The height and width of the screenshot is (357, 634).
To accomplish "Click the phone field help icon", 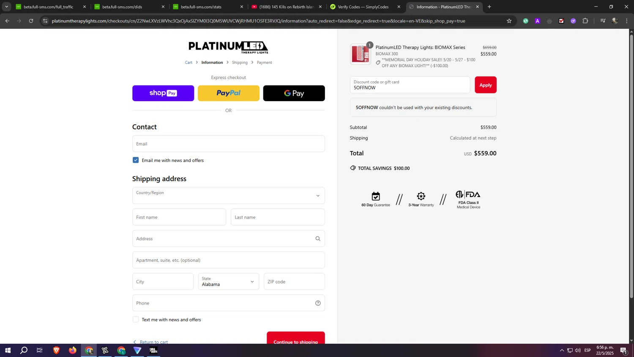I will (x=318, y=303).
